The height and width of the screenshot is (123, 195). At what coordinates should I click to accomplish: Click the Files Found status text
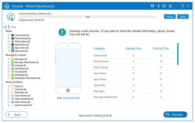click(95, 116)
